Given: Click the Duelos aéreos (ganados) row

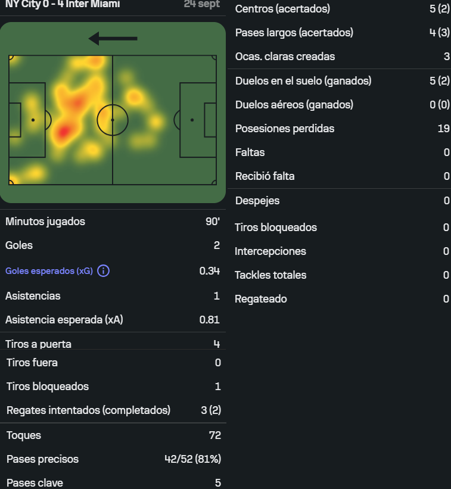Looking at the screenshot, I should tap(340, 105).
